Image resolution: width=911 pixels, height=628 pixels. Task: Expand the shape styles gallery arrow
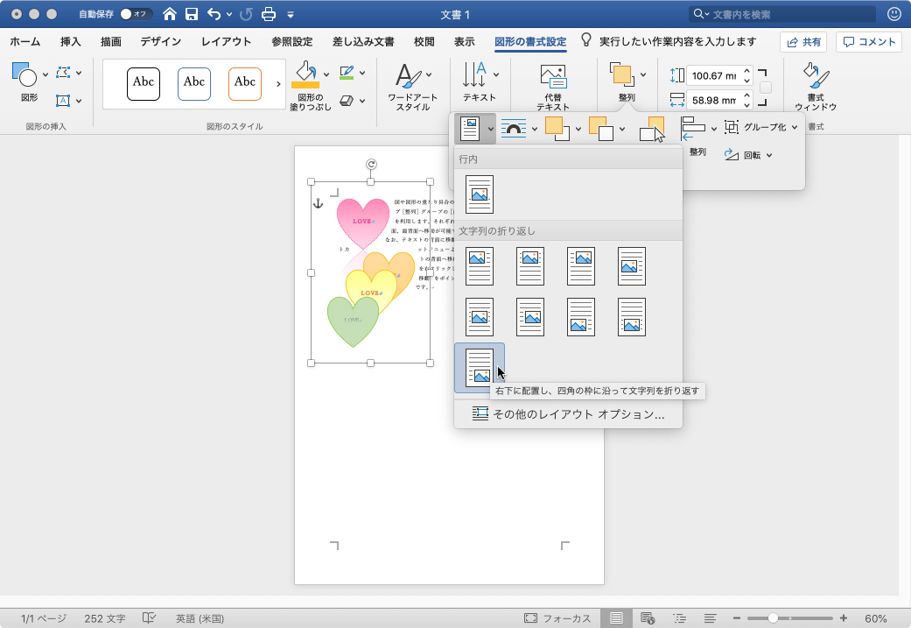tap(278, 83)
